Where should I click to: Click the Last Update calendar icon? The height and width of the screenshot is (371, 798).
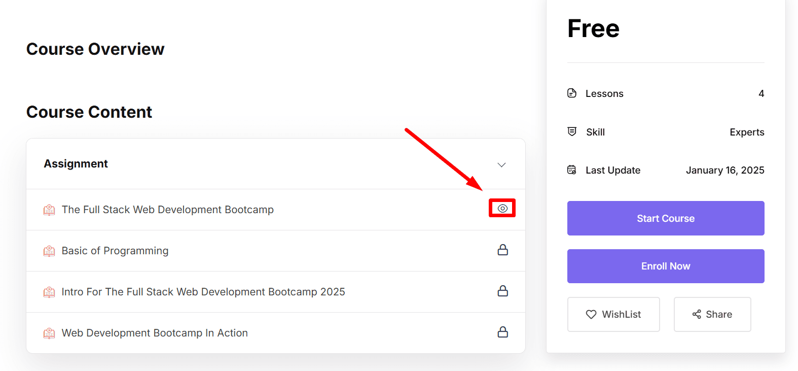coord(572,170)
